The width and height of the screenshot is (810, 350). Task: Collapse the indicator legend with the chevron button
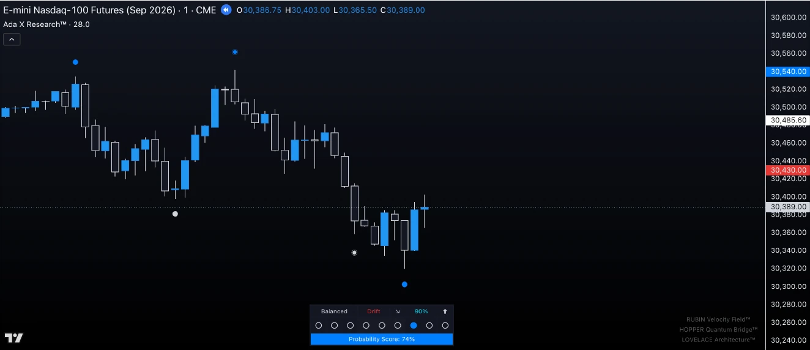[x=12, y=40]
